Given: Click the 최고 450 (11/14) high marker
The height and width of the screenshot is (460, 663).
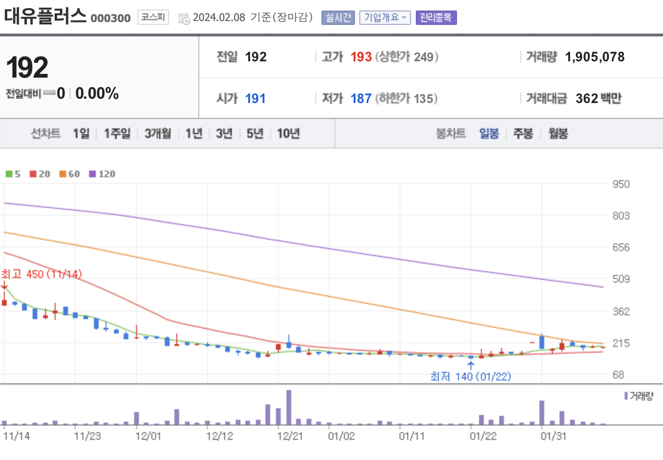Looking at the screenshot, I should (42, 274).
